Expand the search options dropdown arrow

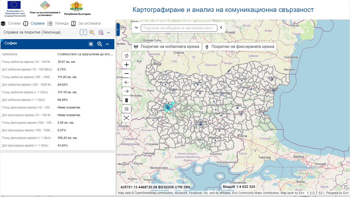(x=136, y=28)
